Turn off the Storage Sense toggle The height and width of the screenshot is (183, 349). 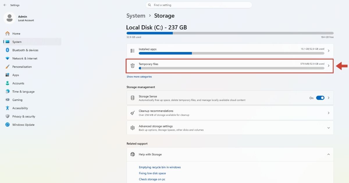[x=320, y=98]
